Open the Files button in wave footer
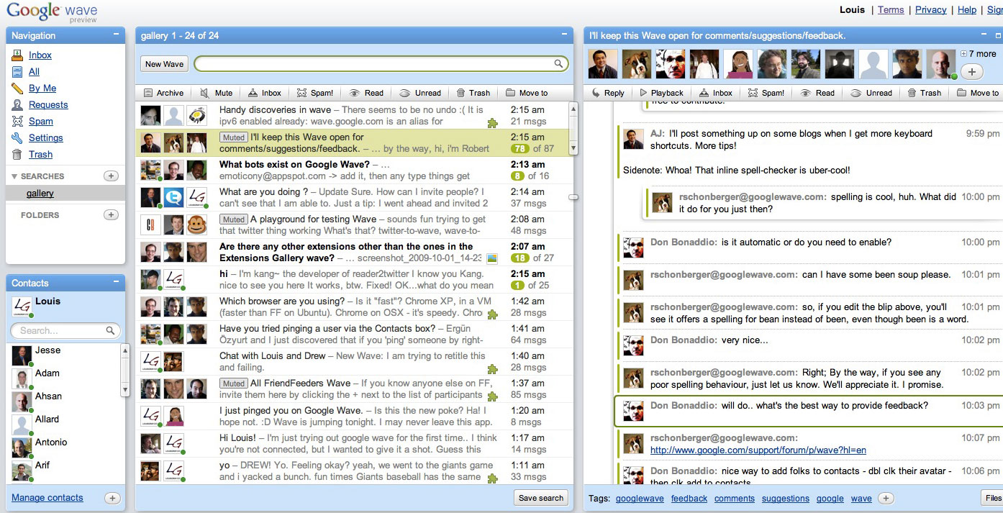Screen dimensions: 1003x513 pos(993,498)
